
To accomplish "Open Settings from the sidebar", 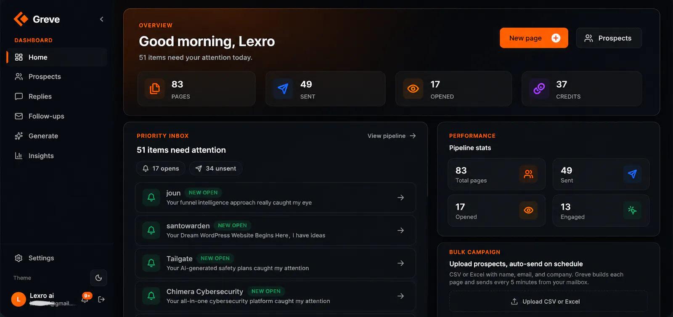I will (57, 258).
